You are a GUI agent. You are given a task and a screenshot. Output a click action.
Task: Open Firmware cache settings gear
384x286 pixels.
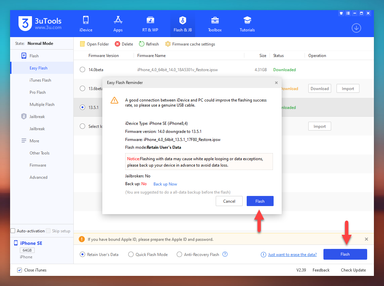168,44
